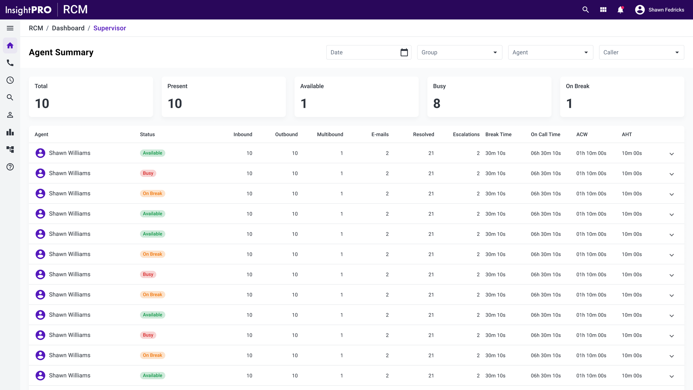Viewport: 693px width, 390px height.
Task: Open the Group dropdown filter
Action: [459, 52]
